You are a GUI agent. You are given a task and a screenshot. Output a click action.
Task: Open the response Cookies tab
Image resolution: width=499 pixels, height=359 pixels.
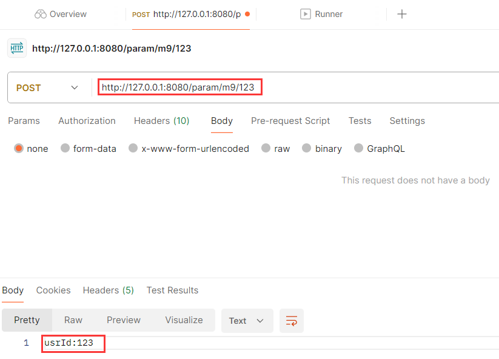point(53,290)
